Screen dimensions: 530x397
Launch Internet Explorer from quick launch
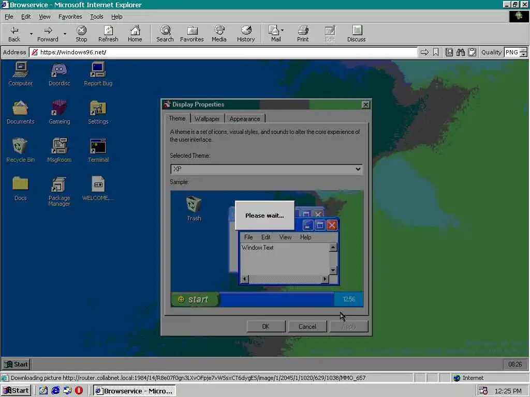click(55, 391)
